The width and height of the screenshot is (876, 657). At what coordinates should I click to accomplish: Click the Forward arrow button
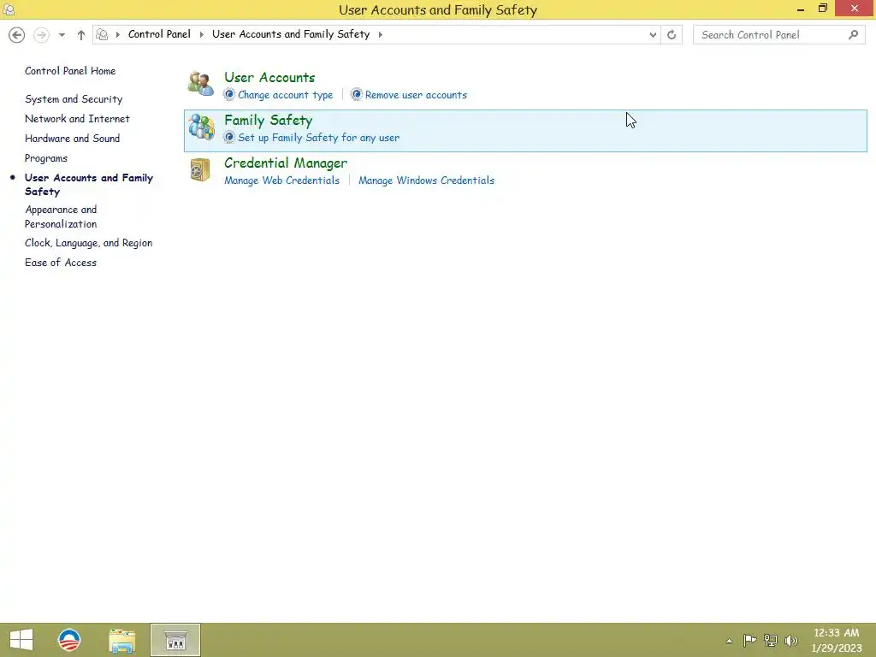41,34
